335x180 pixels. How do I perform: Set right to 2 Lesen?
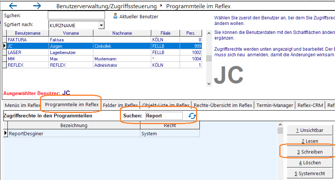click(310, 141)
